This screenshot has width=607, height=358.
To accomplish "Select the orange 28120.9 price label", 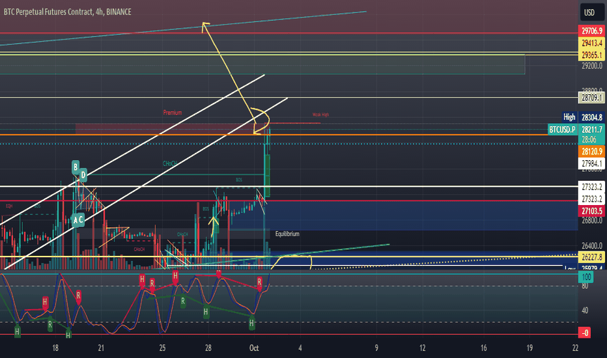I will tap(592, 151).
